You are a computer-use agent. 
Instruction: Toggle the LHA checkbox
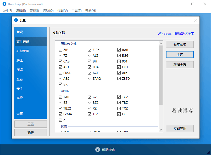pos(90,67)
